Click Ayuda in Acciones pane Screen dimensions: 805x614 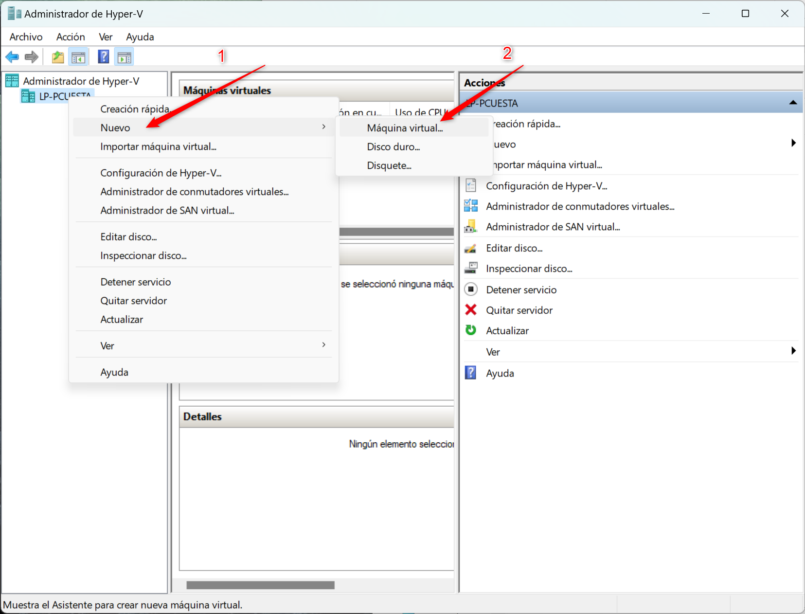500,373
